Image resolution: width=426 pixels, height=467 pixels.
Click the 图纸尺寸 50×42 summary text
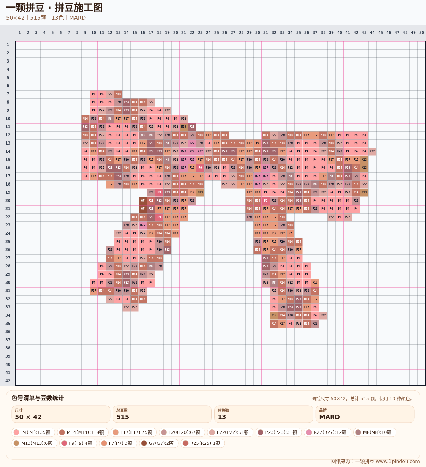point(363,399)
